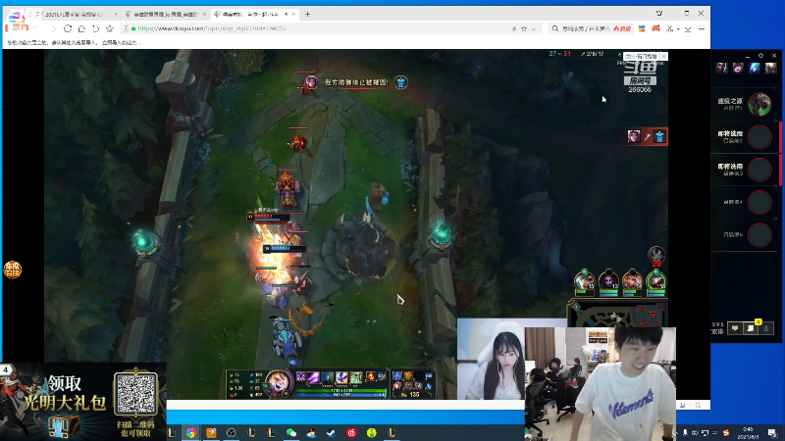The width and height of the screenshot is (785, 441).
Task: Open League client chat bubble button
Action: point(735,328)
